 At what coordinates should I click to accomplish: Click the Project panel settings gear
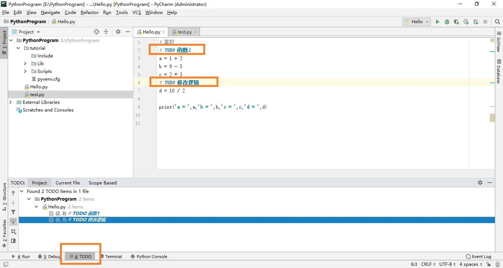pos(118,32)
